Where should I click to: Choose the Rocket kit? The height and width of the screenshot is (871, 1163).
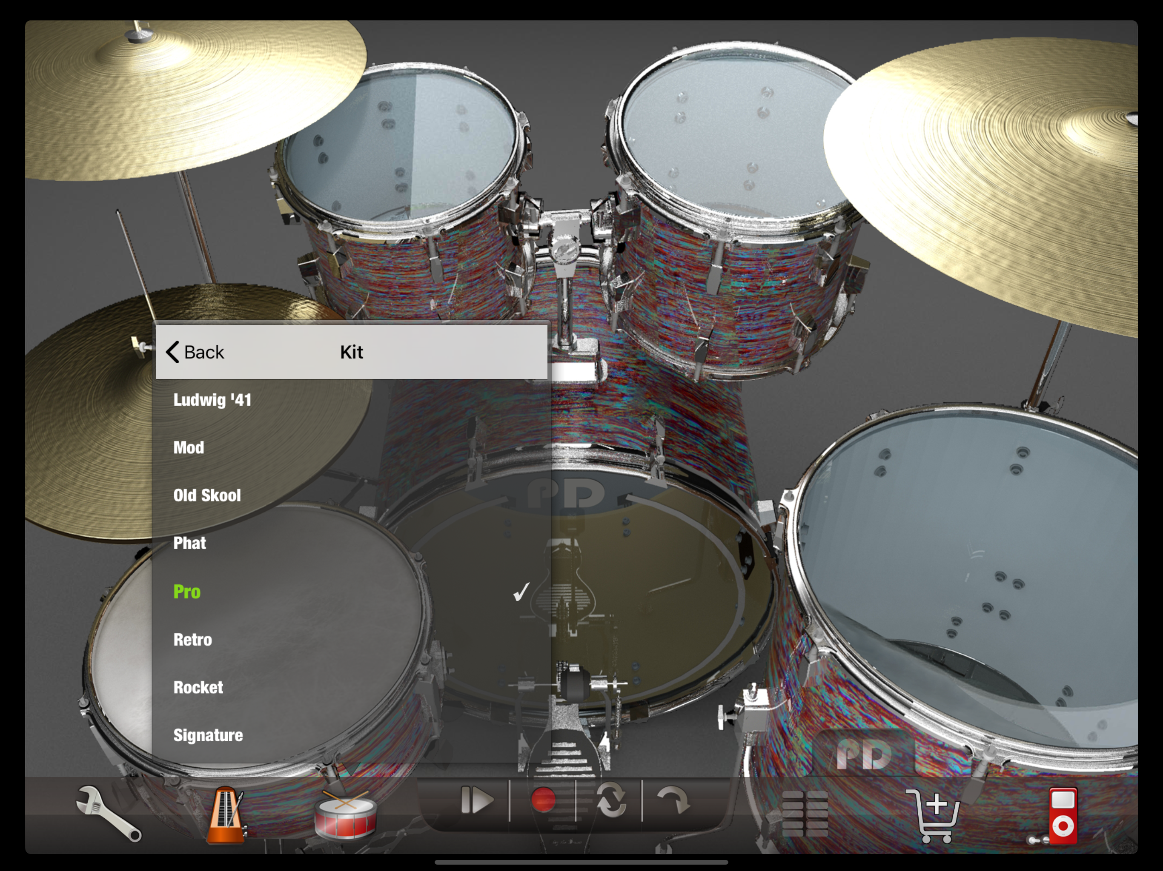[198, 688]
